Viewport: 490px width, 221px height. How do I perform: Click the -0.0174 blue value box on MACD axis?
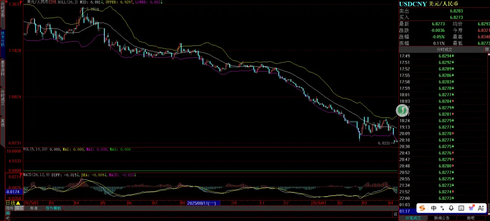[x=14, y=192]
